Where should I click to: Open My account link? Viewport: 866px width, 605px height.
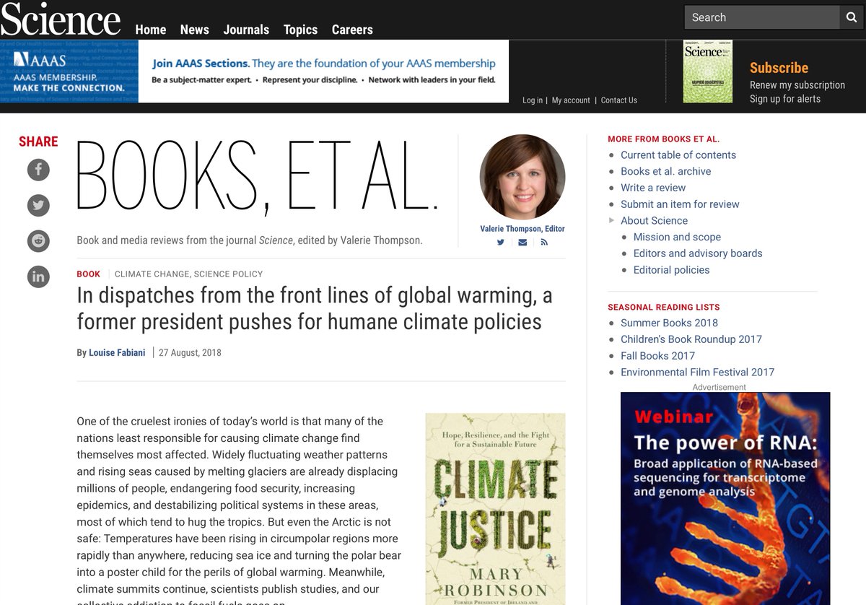571,100
